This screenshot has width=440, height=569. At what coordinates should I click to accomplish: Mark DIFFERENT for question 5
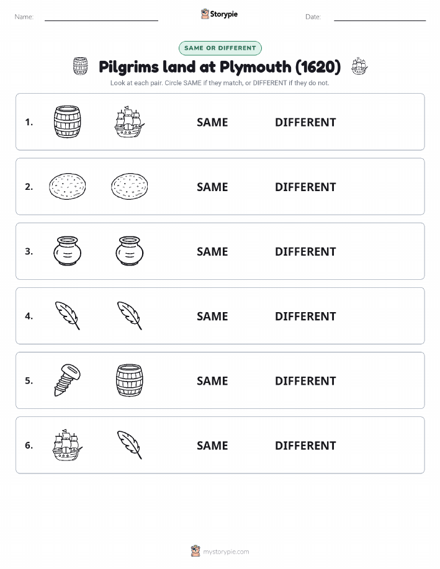coord(305,380)
